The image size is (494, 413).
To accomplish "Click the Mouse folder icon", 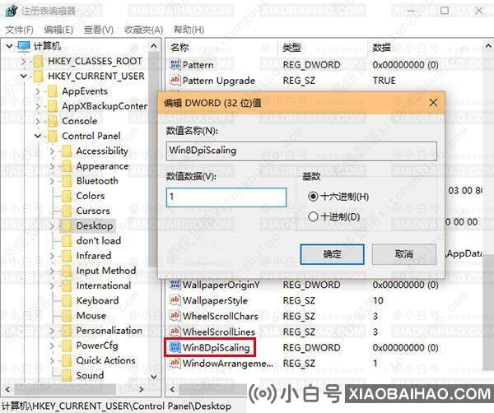I will [67, 315].
